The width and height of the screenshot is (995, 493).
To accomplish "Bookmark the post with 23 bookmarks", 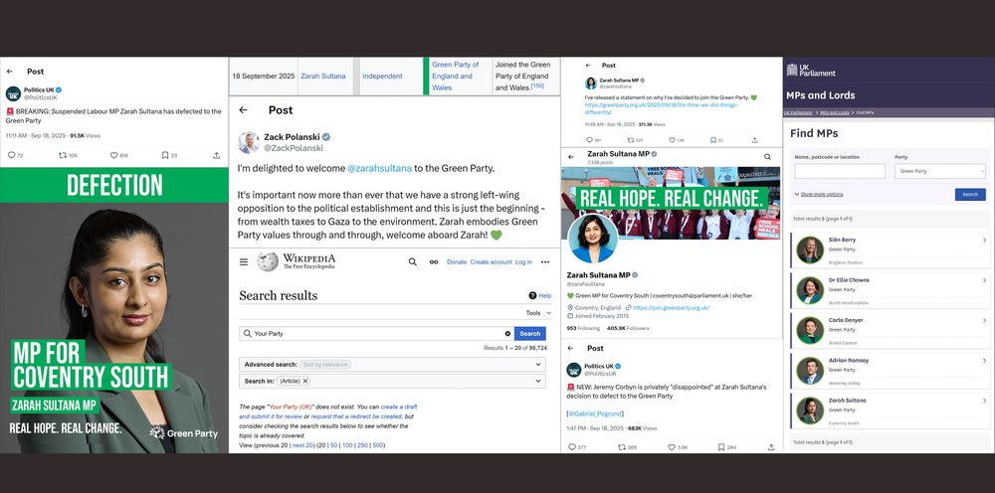I will [165, 155].
